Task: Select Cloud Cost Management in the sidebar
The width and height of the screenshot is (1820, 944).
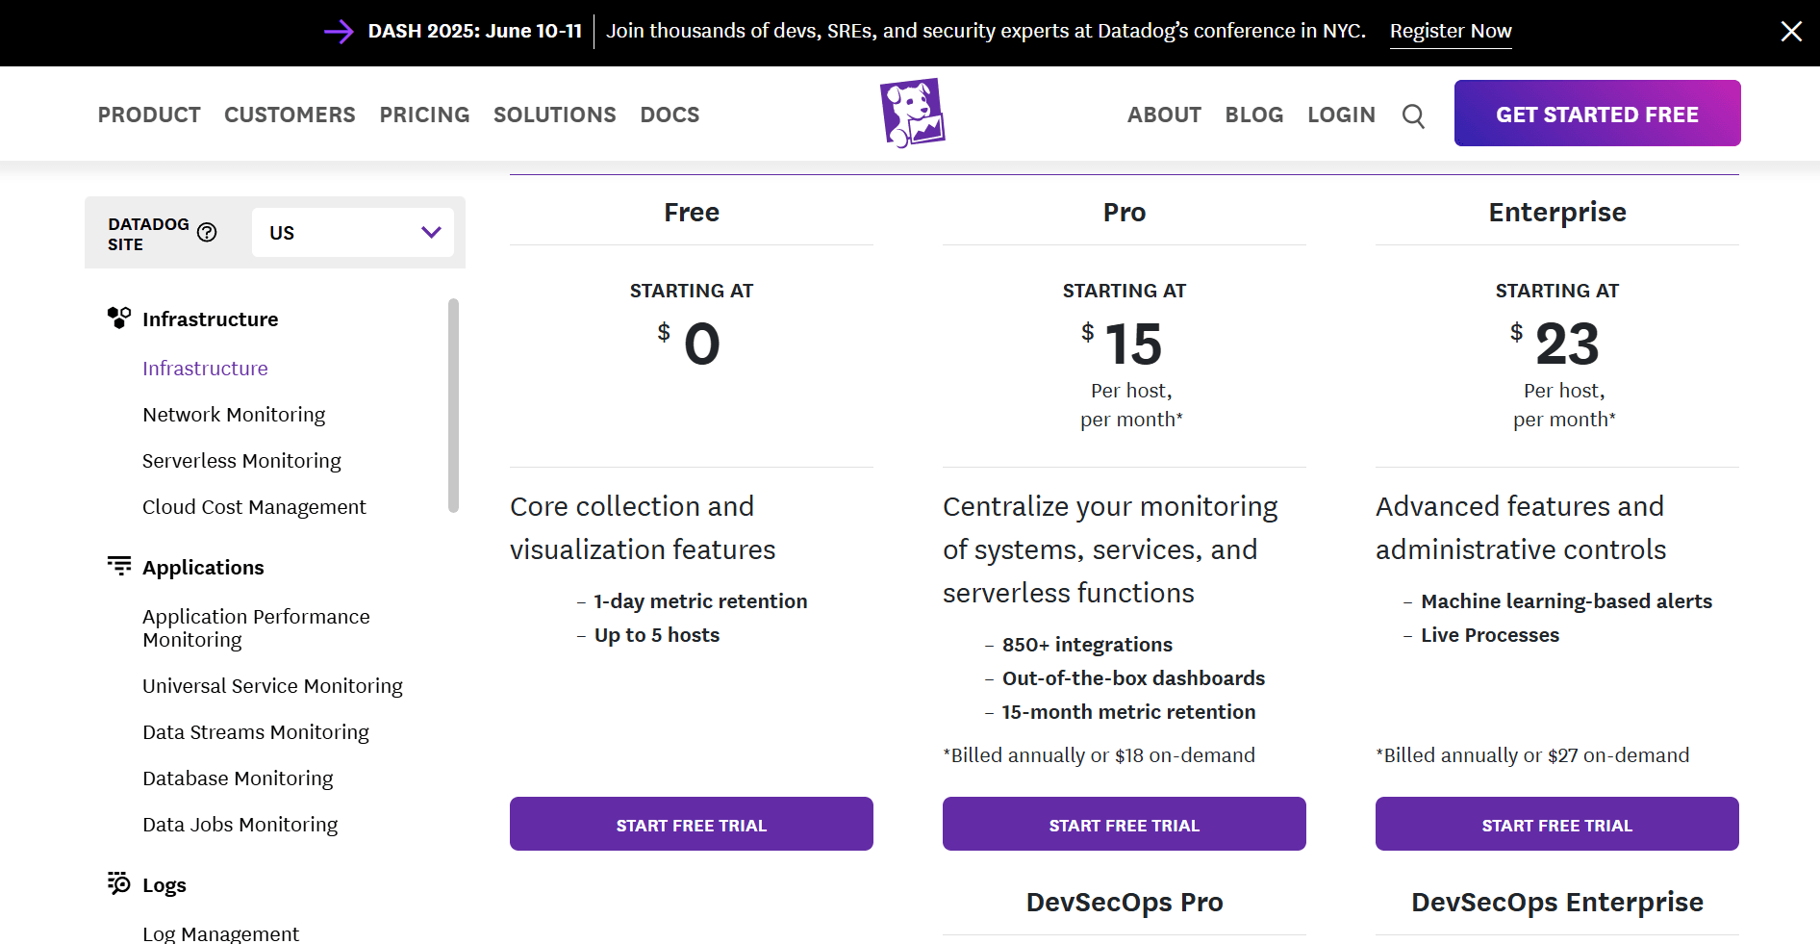Action: click(254, 506)
